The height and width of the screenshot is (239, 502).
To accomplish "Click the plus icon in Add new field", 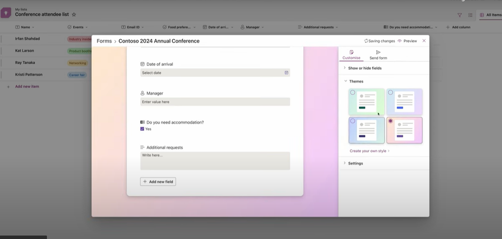I will click(x=145, y=182).
